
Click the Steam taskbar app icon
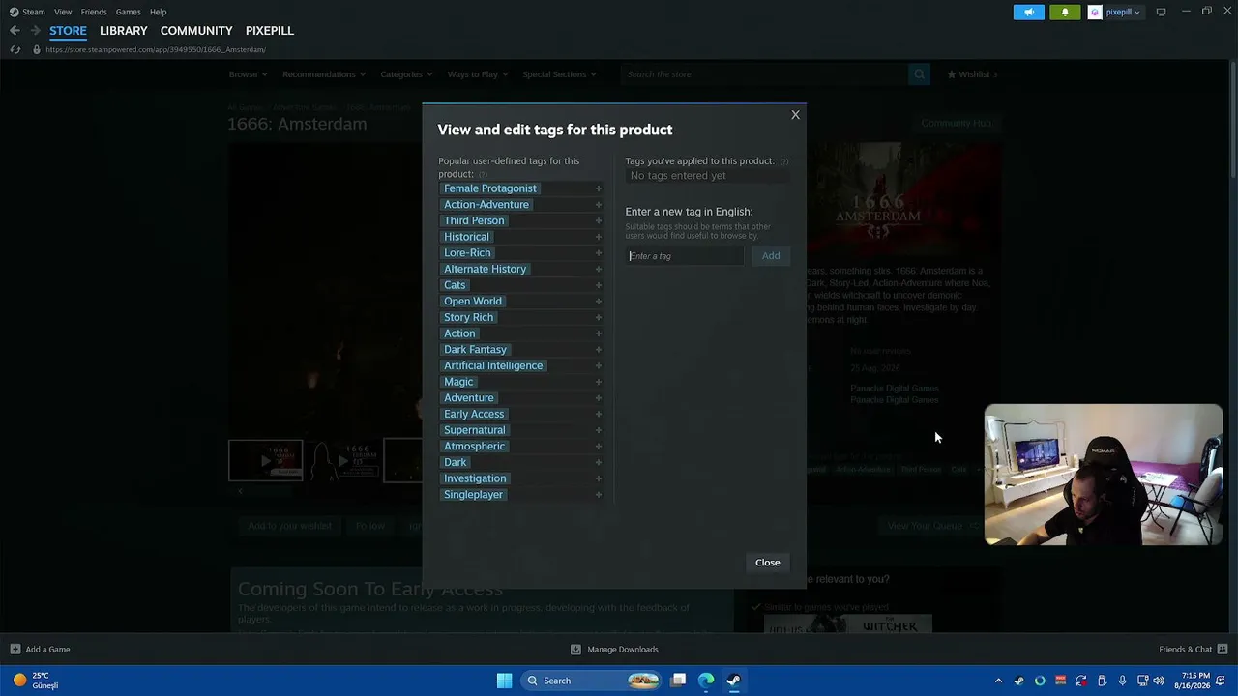pos(733,681)
